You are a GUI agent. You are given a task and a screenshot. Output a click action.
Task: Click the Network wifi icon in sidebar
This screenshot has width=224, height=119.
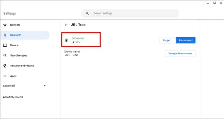[5, 25]
